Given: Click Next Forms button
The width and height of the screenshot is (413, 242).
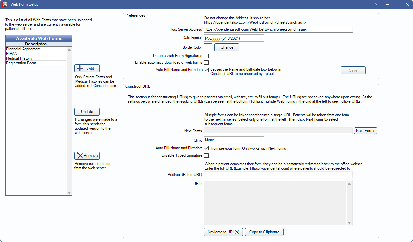Looking at the screenshot, I should [x=365, y=131].
